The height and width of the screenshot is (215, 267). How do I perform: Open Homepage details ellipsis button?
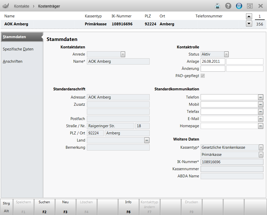[261, 126]
